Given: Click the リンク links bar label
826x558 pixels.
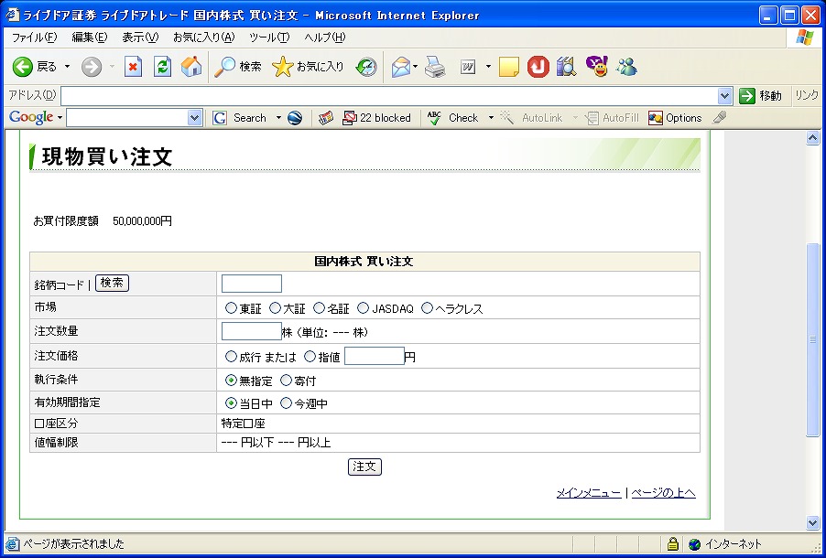Looking at the screenshot, I should click(807, 96).
